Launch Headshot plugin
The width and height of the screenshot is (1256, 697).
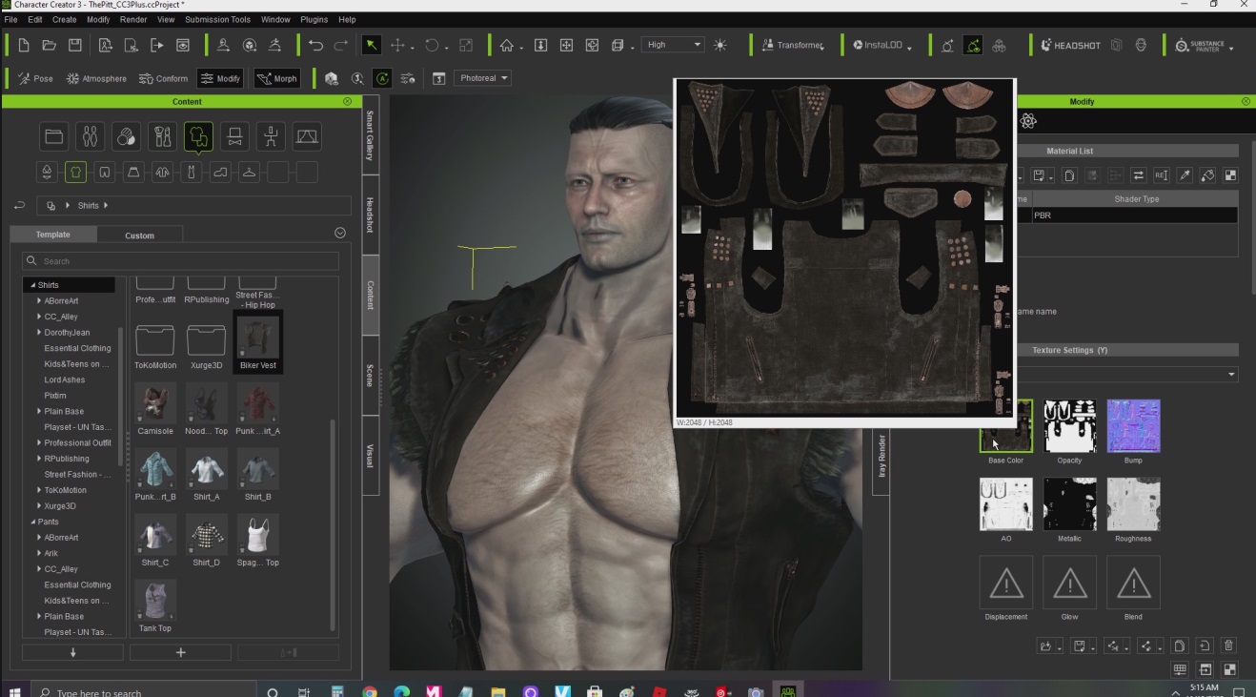(x=1070, y=45)
